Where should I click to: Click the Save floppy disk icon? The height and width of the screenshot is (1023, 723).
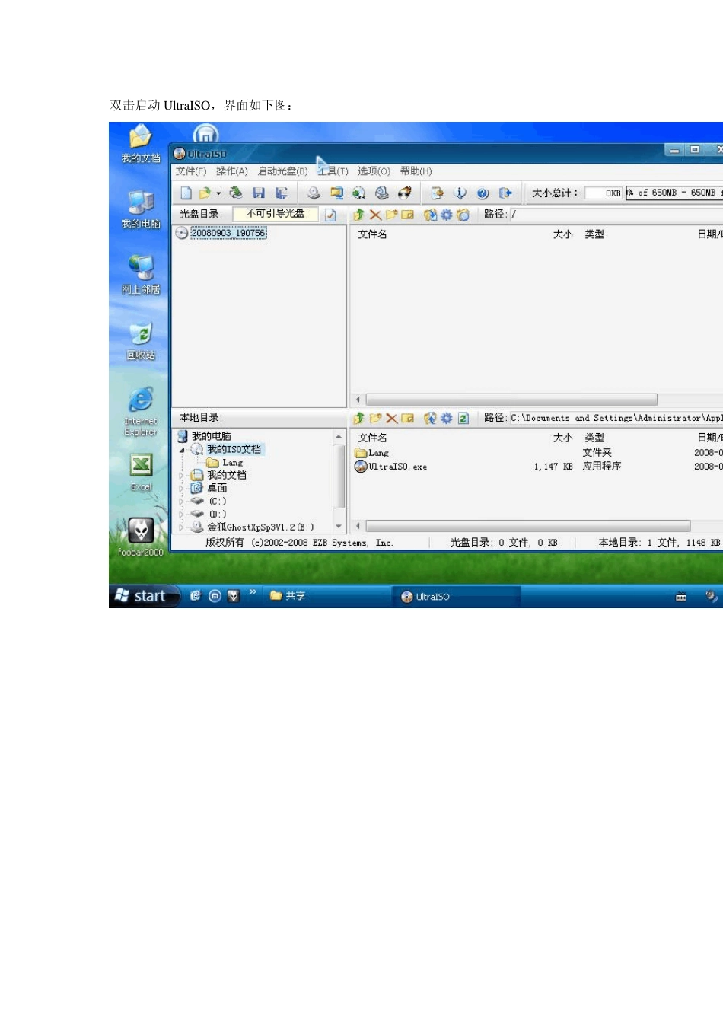(259, 193)
